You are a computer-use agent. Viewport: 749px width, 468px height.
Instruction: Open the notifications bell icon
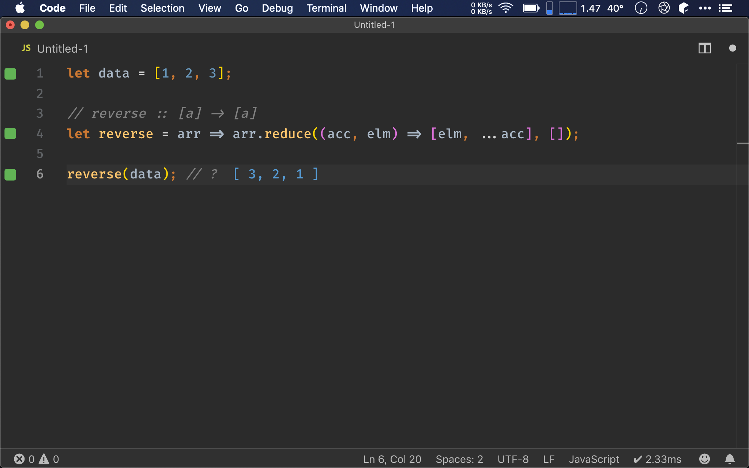pos(730,459)
